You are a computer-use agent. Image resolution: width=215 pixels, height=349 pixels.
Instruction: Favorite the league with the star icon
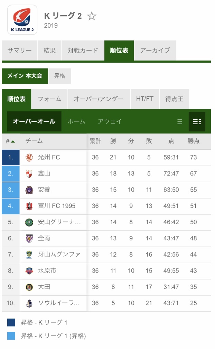point(91,16)
